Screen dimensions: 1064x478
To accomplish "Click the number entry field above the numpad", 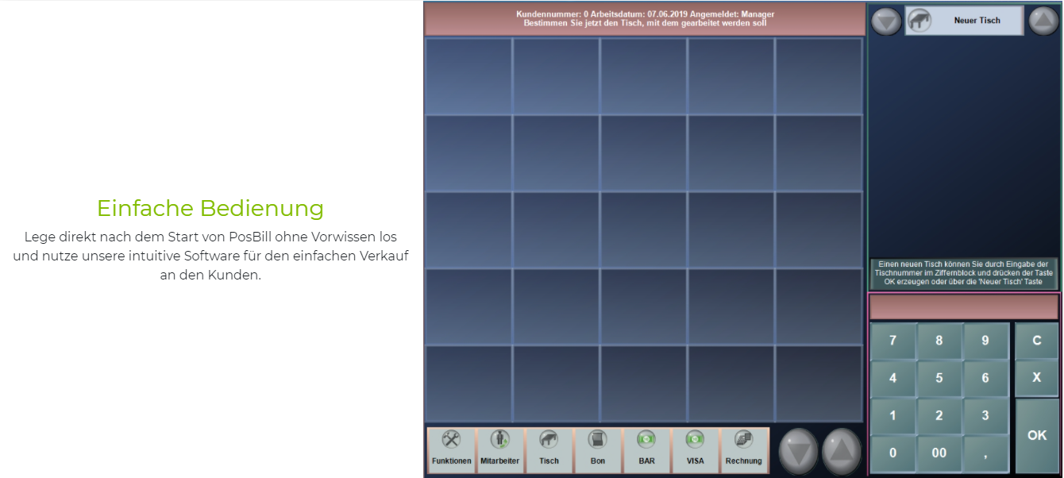I will [964, 306].
